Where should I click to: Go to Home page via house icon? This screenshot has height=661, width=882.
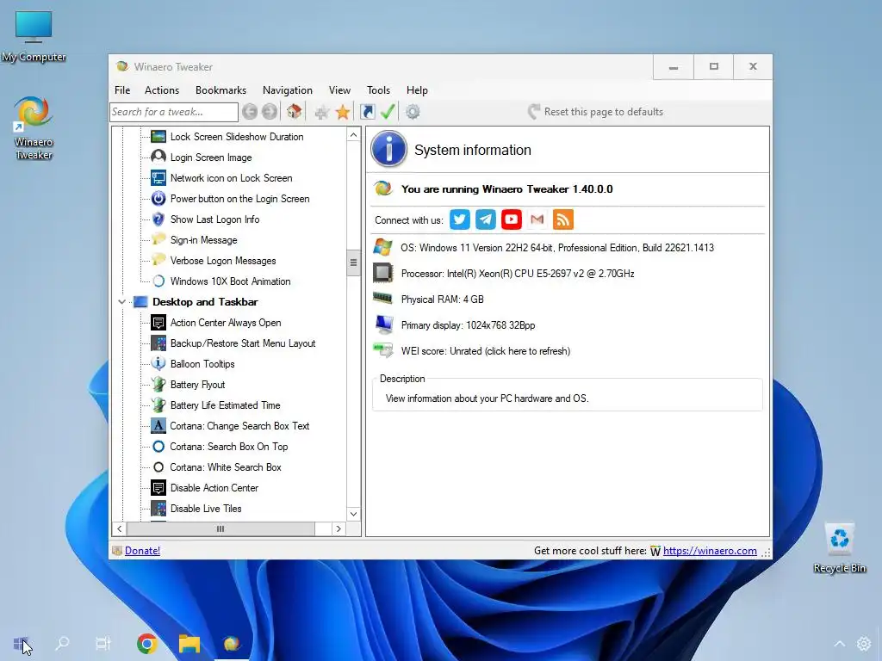[294, 112]
